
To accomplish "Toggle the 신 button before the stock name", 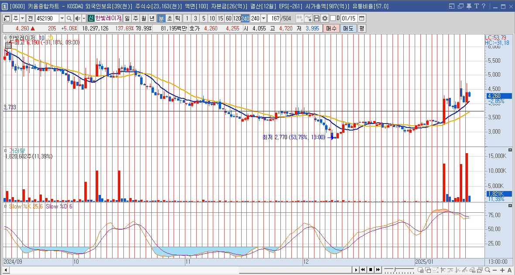I will tap(91, 18).
